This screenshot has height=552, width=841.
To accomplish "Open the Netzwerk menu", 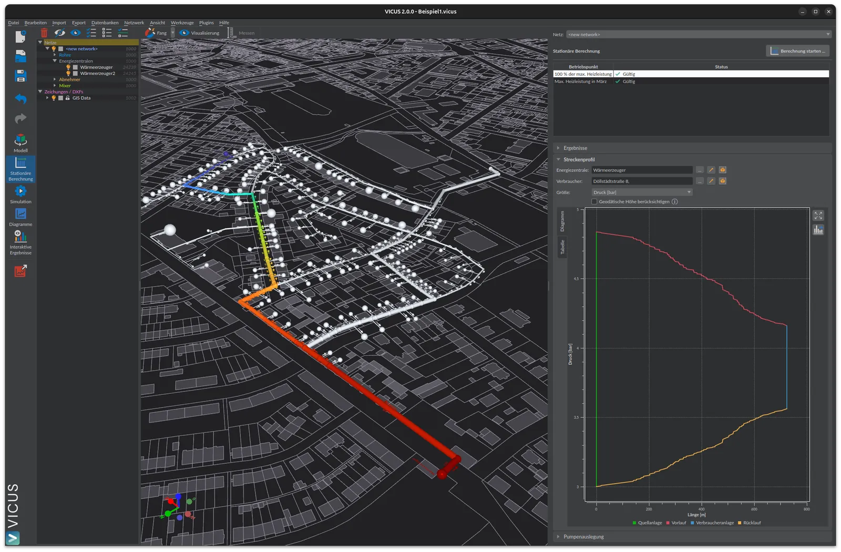I will point(134,23).
